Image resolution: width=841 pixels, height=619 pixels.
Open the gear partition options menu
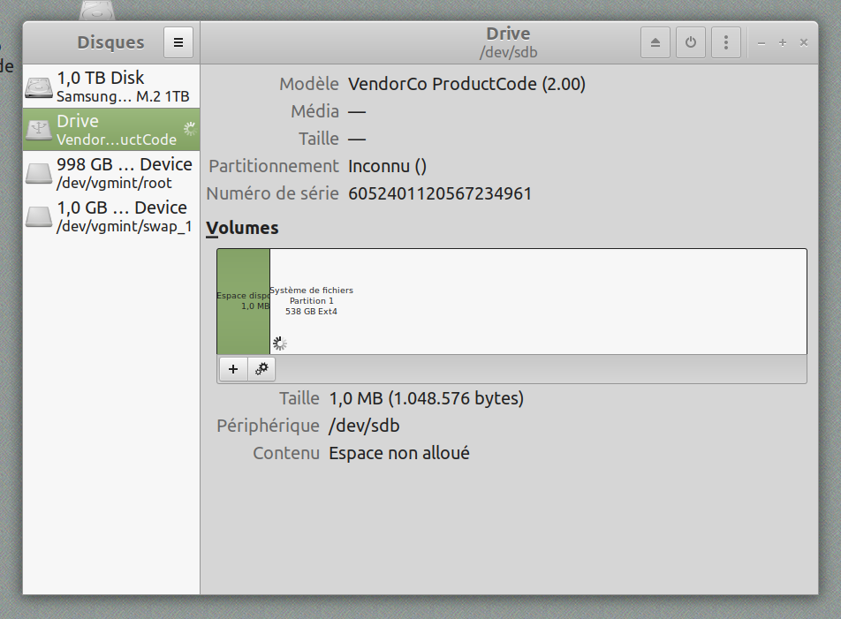click(261, 369)
